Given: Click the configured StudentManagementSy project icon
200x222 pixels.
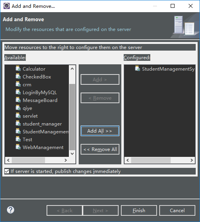Looking at the screenshot, I should 137,68.
